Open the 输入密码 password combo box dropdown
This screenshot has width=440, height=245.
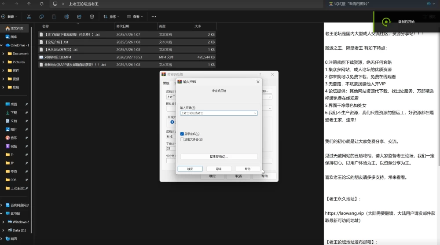pyautogui.click(x=255, y=113)
